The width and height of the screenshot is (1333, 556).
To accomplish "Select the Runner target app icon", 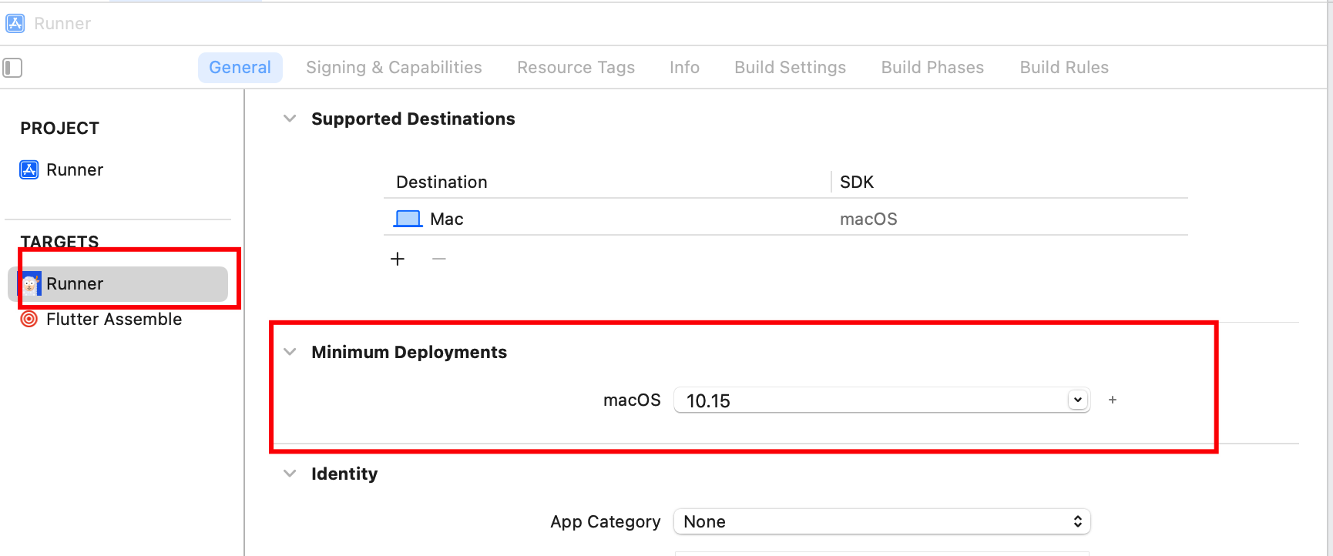I will pyautogui.click(x=29, y=283).
